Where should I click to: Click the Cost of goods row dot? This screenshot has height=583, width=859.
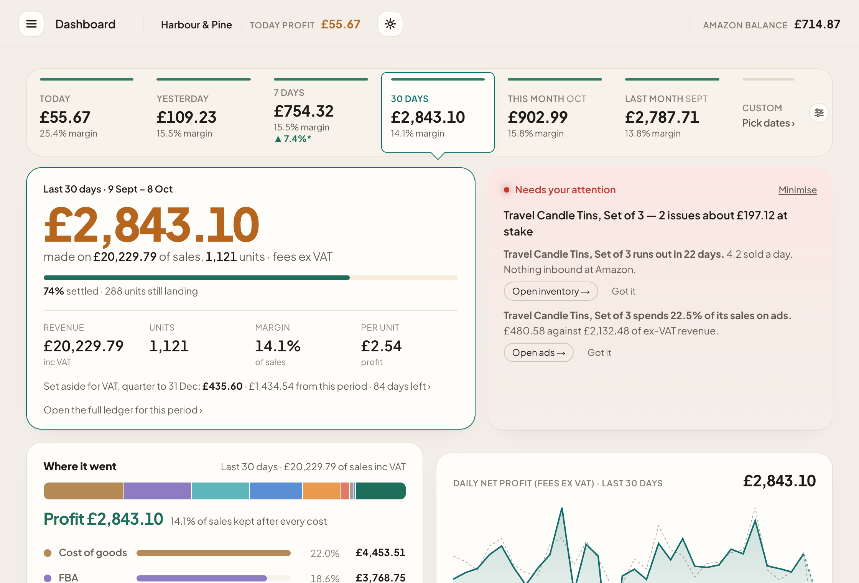[x=48, y=553]
